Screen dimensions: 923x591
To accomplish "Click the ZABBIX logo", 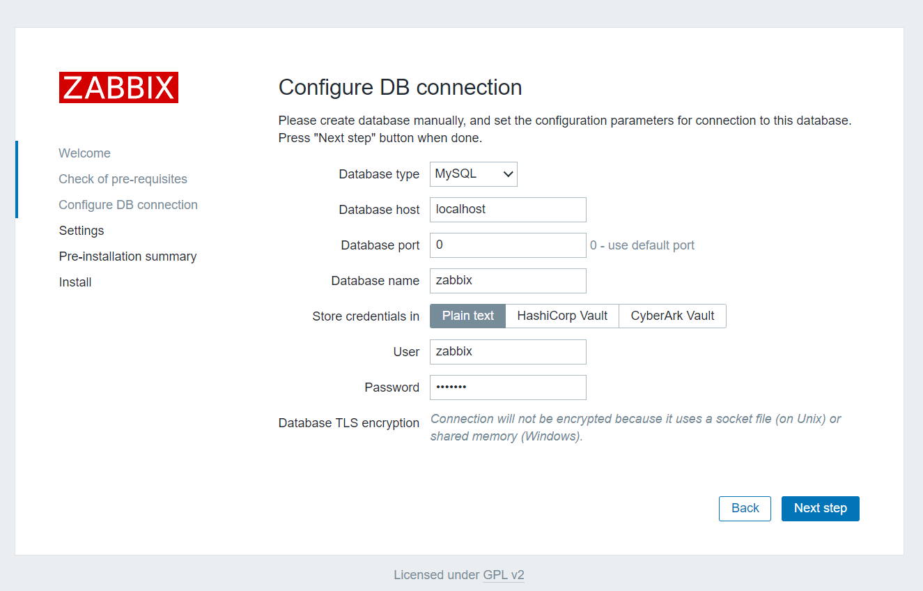I will tap(118, 87).
